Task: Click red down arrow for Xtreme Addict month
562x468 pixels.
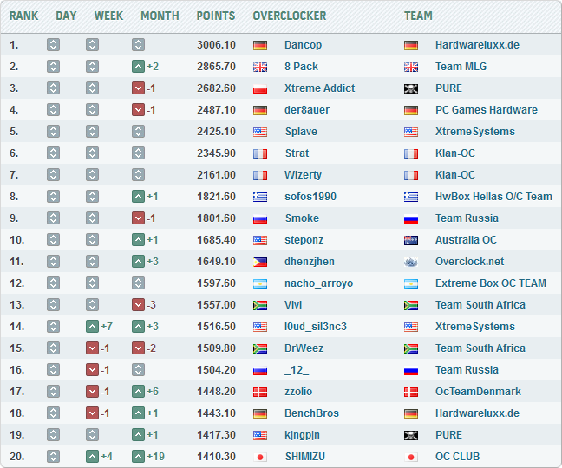Action: [138, 88]
